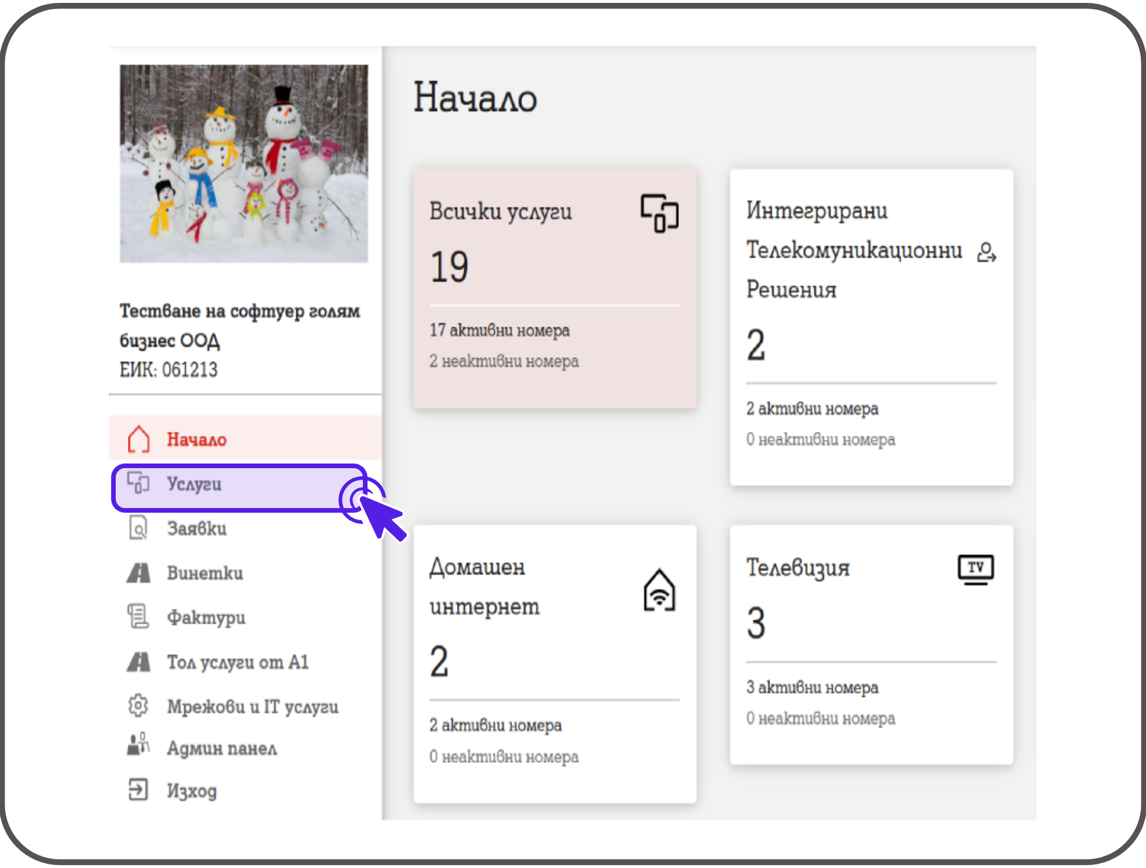Open the Услуги menu item
Viewport: 1146px width, 868px height.
(x=194, y=484)
